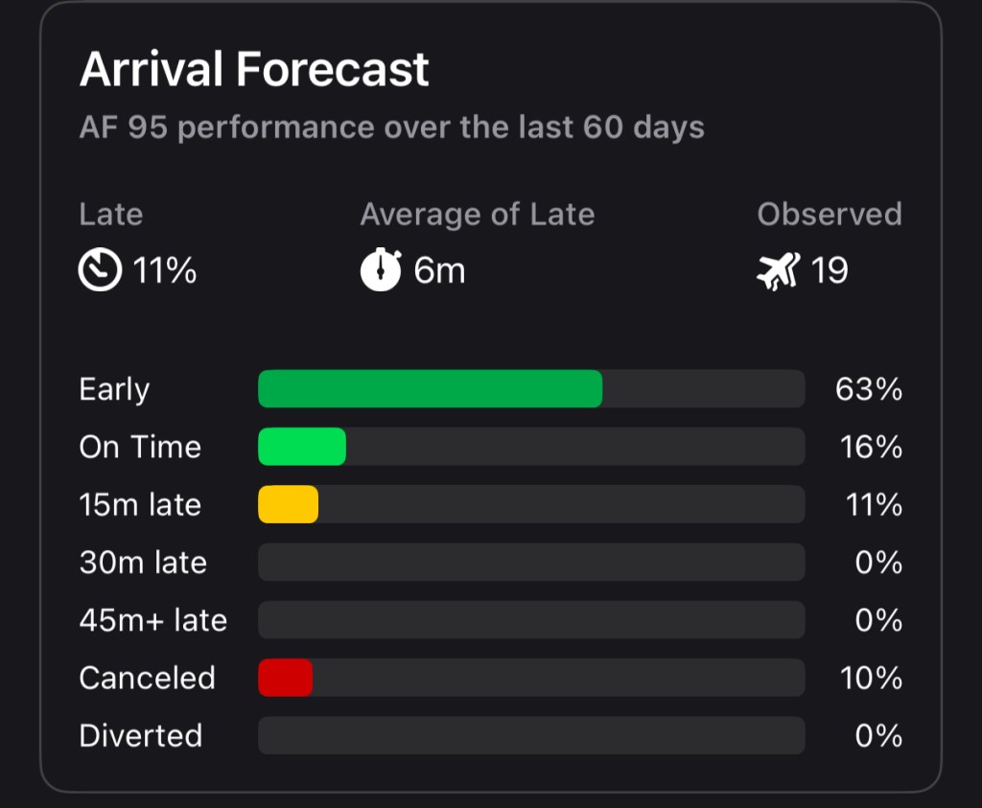The height and width of the screenshot is (808, 982).
Task: Click the 30m late row label
Action: (x=143, y=563)
